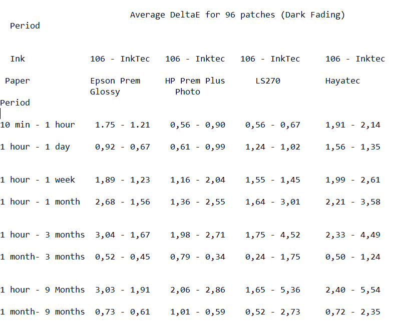
Task: Click the Hayatec paper heading
Action: point(342,80)
